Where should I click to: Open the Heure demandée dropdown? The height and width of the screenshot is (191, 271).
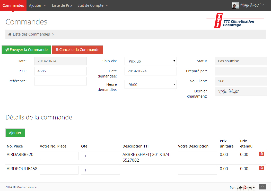click(151, 84)
